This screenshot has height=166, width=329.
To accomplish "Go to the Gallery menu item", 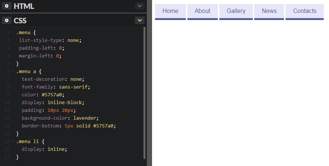I will pyautogui.click(x=236, y=11).
